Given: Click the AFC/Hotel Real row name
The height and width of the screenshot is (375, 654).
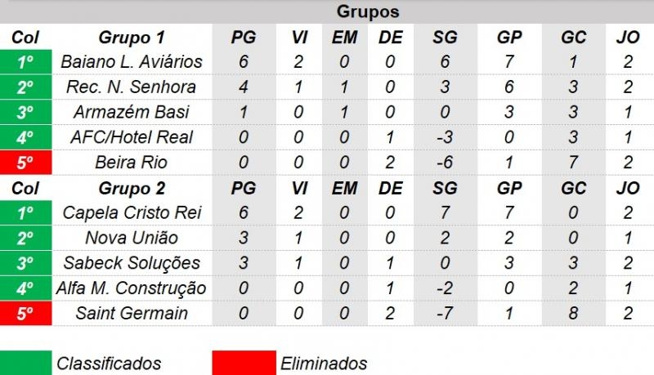Looking at the screenshot, I should 132,137.
